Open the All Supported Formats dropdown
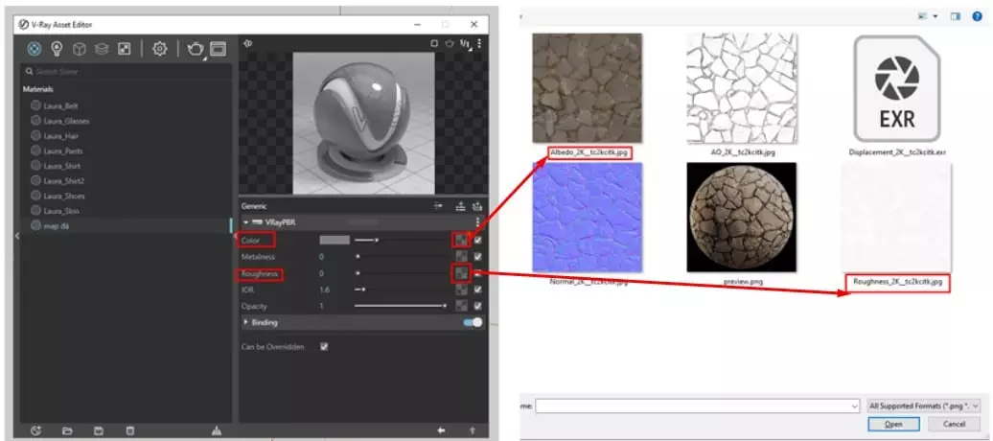This screenshot has height=441, width=993. coord(922,406)
